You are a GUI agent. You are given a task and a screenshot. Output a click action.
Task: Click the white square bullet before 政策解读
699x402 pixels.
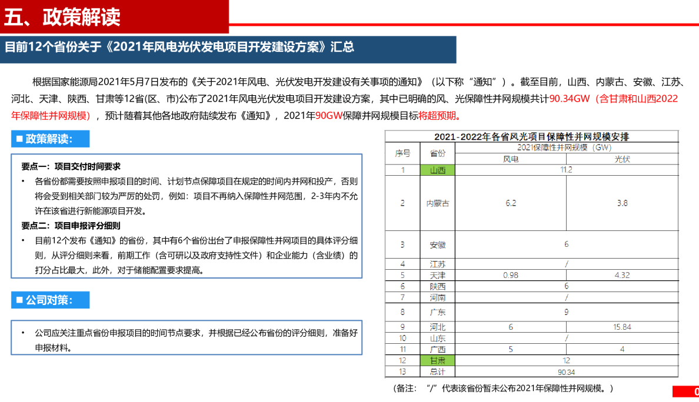tap(19, 139)
